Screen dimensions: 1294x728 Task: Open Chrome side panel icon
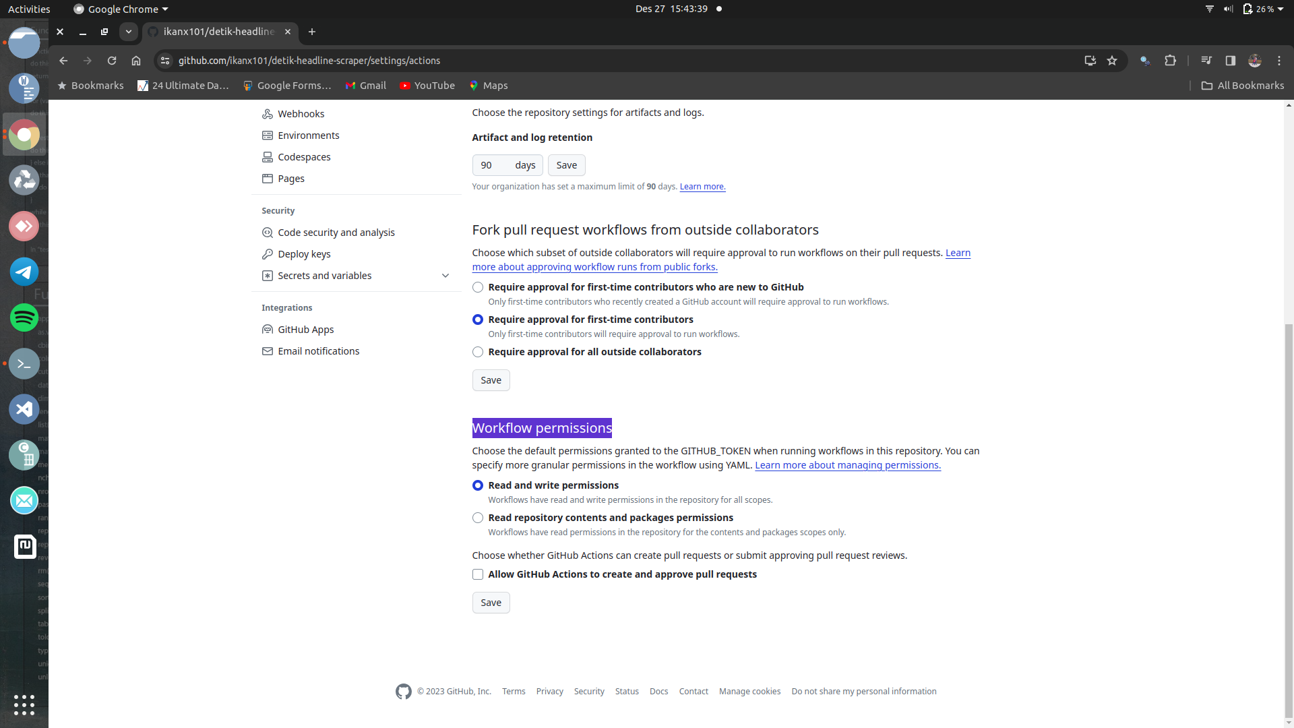click(x=1230, y=61)
